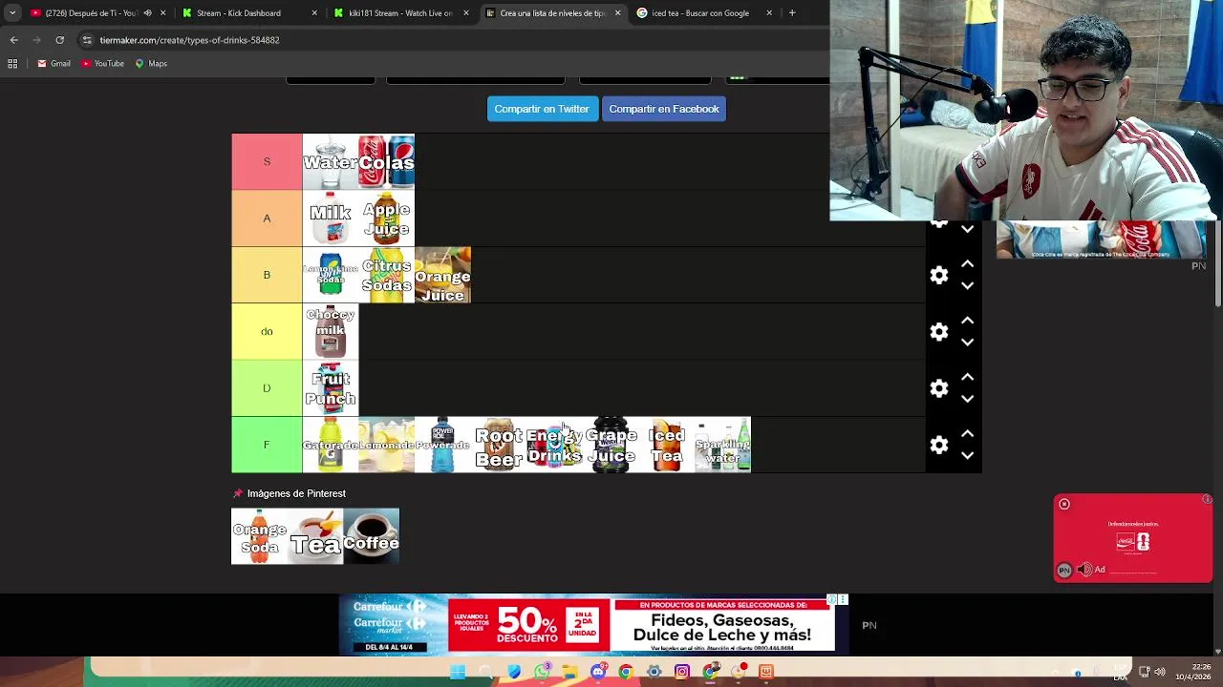Move tier A row down with arrow
The image size is (1223, 687).
coord(967,229)
